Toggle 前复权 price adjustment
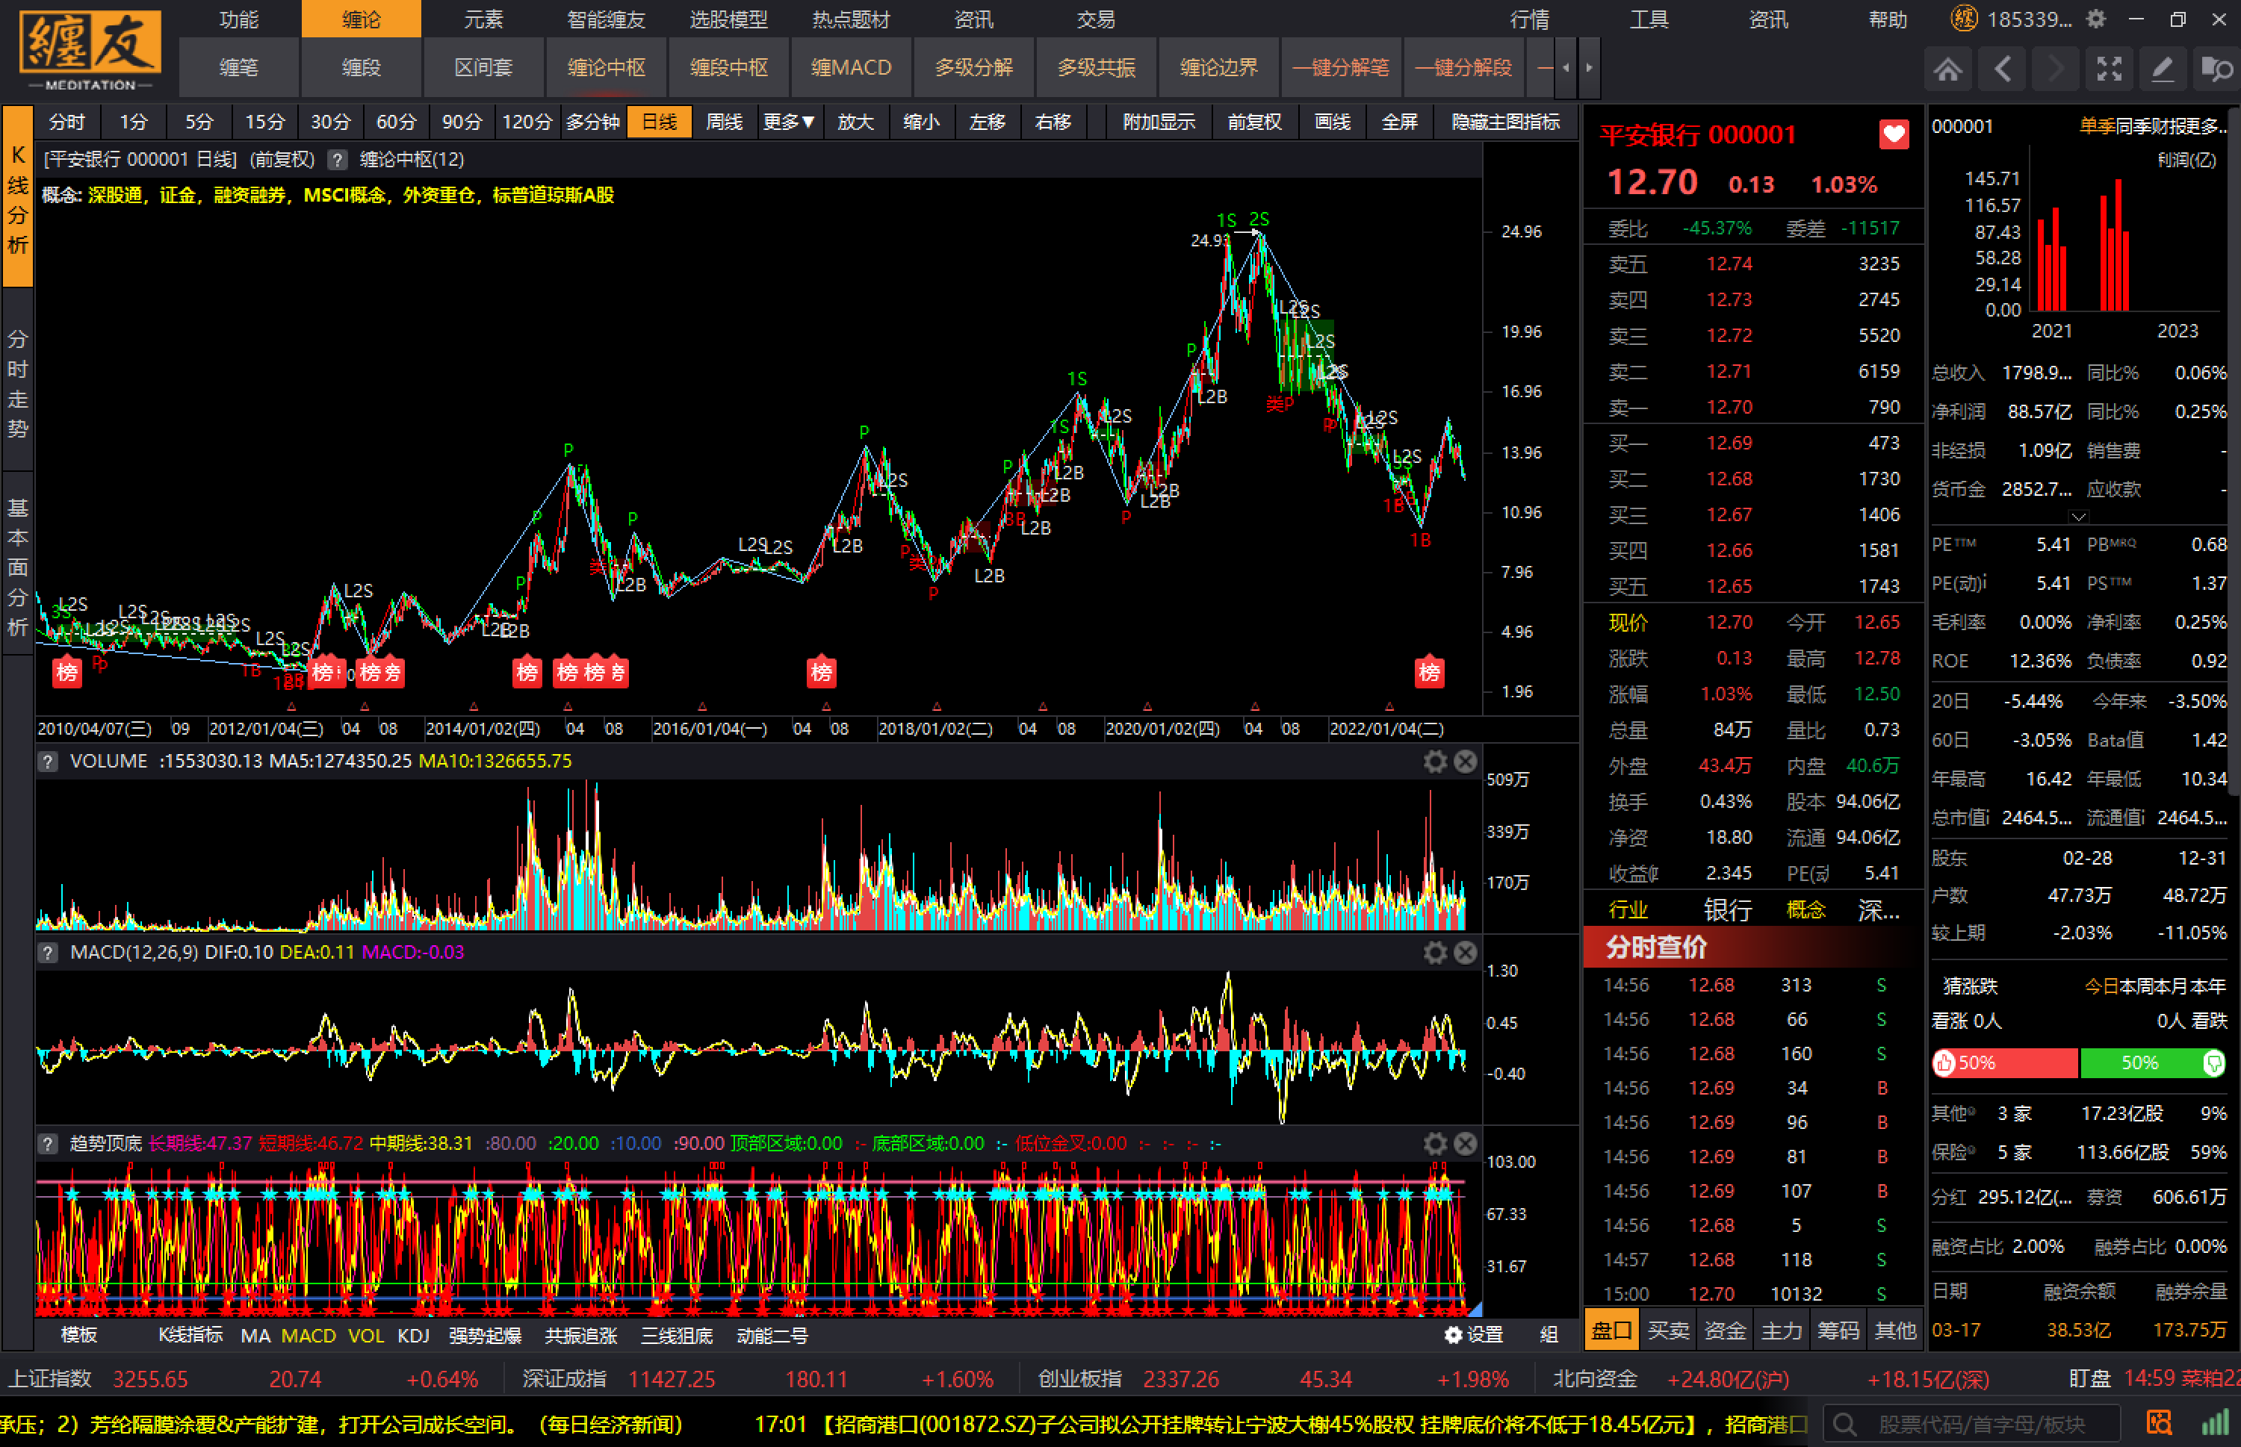 [1254, 122]
